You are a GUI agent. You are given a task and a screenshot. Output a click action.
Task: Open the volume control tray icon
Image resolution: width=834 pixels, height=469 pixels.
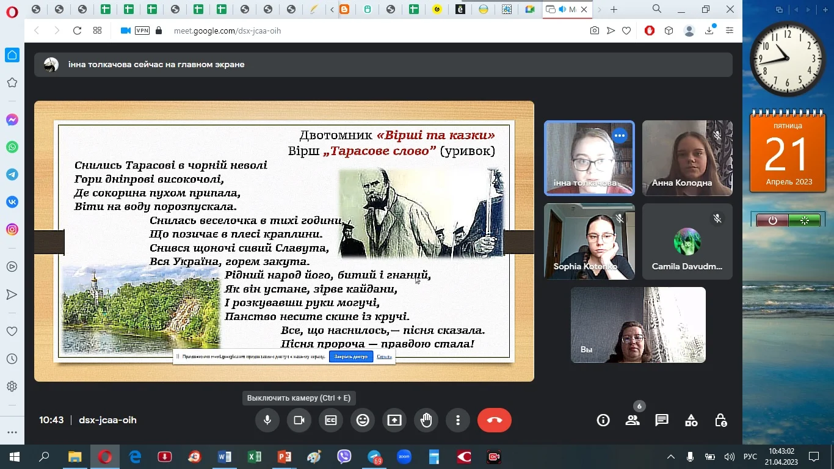[x=729, y=457]
